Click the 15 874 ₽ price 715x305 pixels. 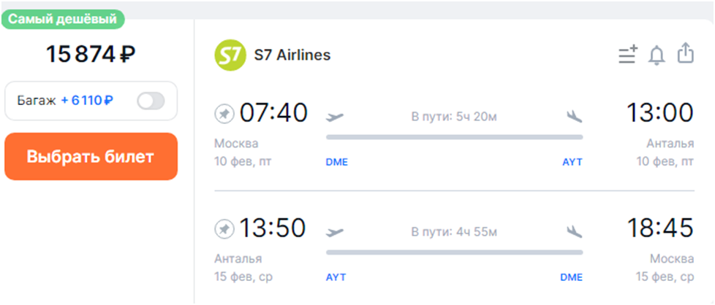pos(91,54)
